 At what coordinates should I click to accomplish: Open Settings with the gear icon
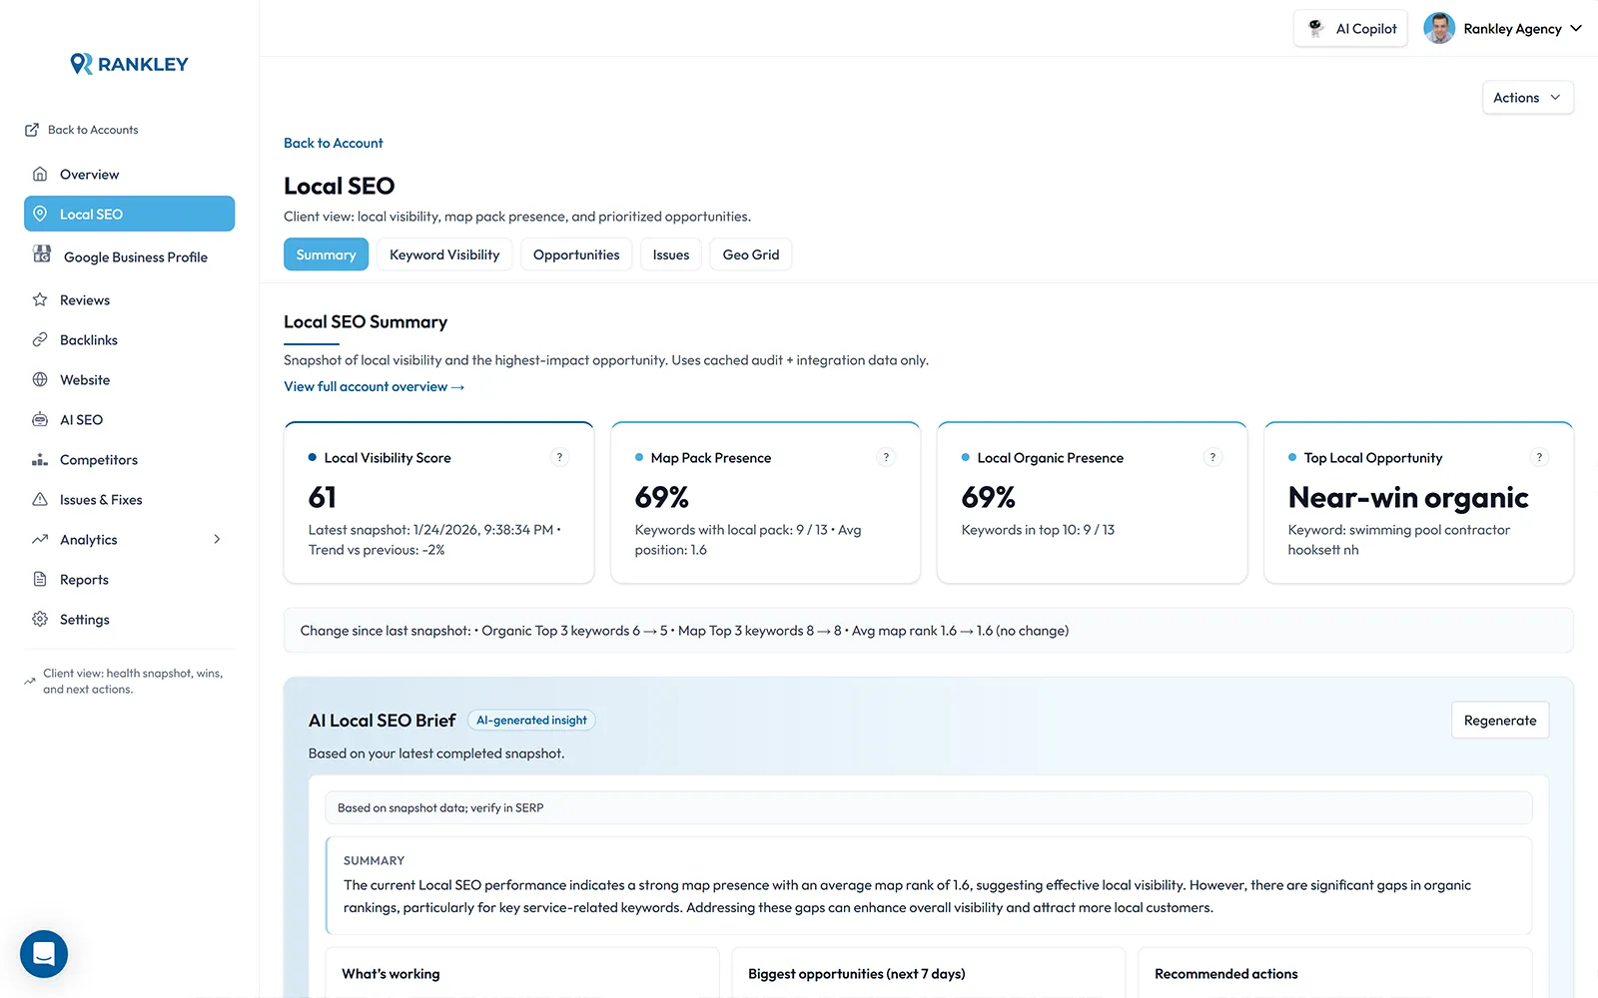(x=40, y=619)
